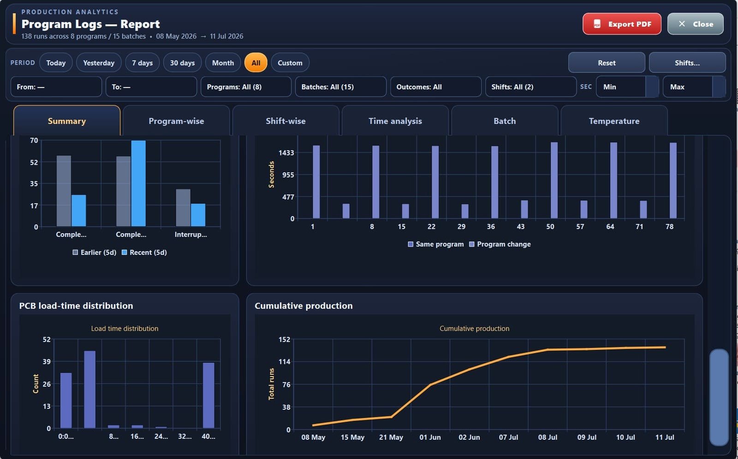Expand the Outcomes: All filter

(x=436, y=87)
